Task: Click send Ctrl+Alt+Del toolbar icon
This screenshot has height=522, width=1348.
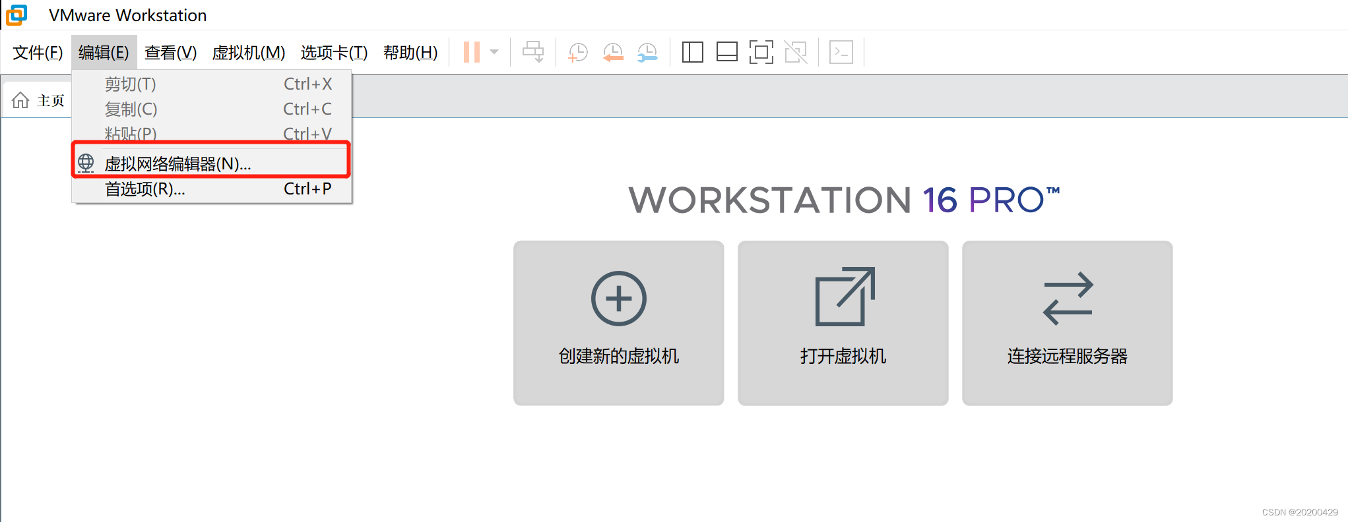Action: pos(533,52)
